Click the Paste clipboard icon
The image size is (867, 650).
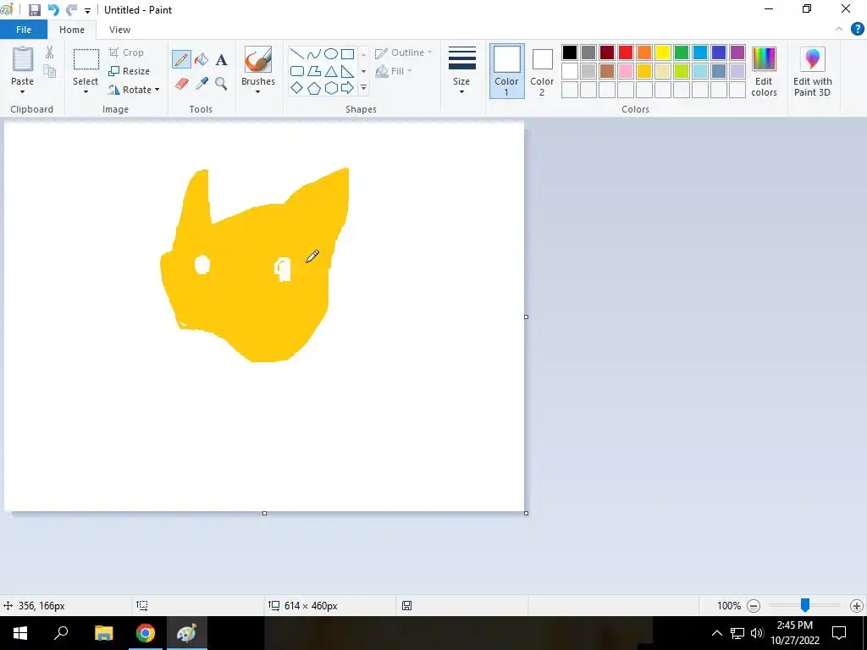click(23, 59)
